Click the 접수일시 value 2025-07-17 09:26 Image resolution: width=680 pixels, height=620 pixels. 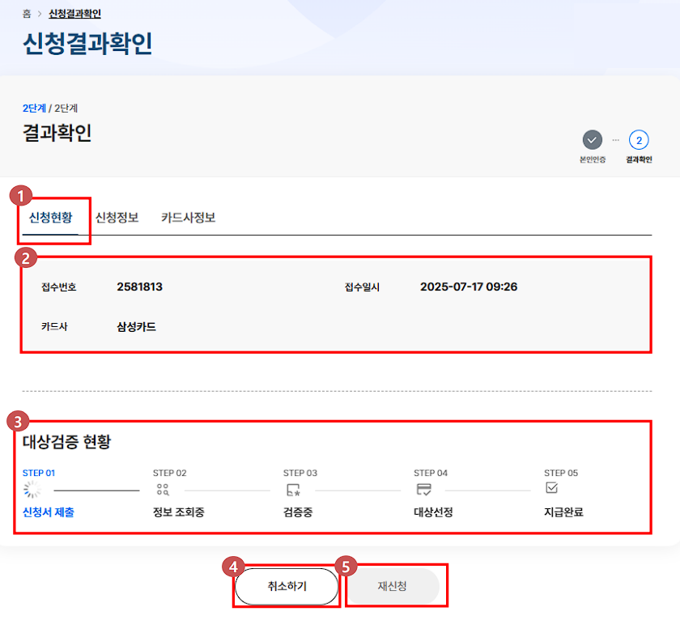click(469, 287)
